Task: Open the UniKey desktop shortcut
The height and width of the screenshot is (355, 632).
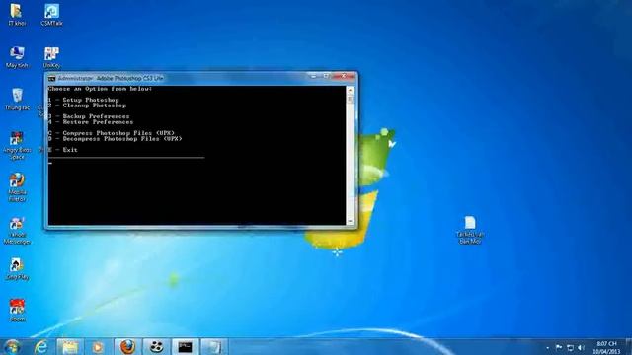Action: click(x=51, y=57)
